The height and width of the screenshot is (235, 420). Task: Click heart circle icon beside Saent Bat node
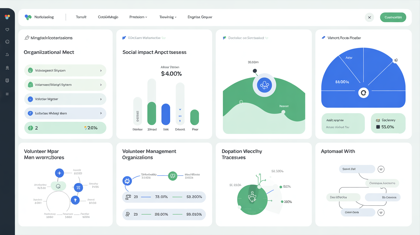point(381,169)
